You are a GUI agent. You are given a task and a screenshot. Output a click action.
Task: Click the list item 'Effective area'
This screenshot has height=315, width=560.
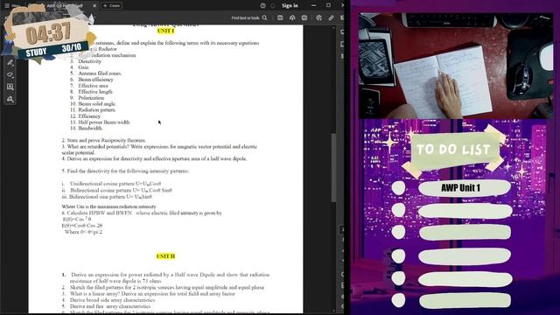[x=93, y=86]
